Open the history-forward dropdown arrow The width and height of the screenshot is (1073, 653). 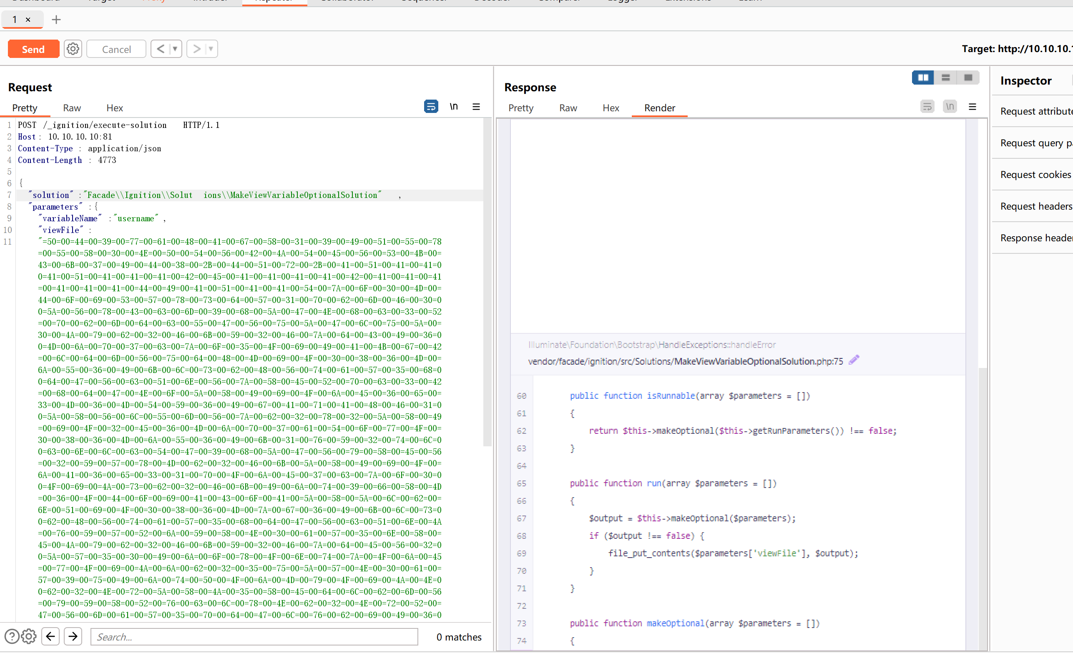211,49
